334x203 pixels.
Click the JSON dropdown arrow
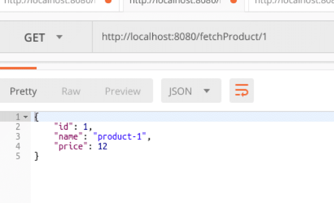coord(207,91)
